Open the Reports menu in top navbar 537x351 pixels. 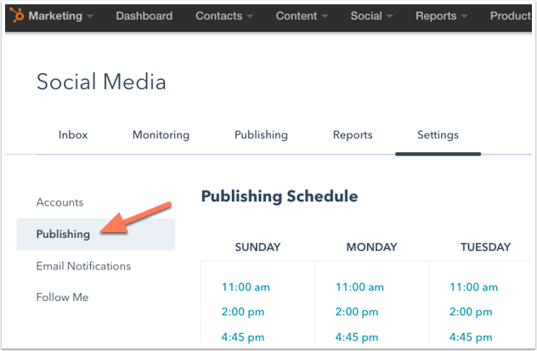pos(442,16)
